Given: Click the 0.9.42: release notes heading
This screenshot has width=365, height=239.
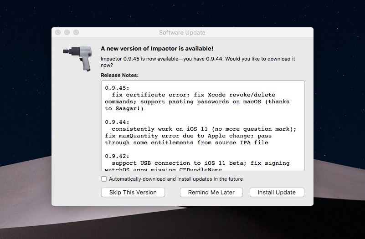Looking at the screenshot, I should 117,156.
